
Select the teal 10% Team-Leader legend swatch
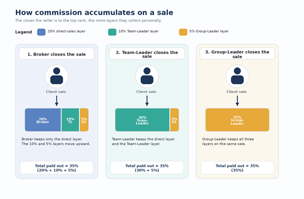tap(112, 32)
